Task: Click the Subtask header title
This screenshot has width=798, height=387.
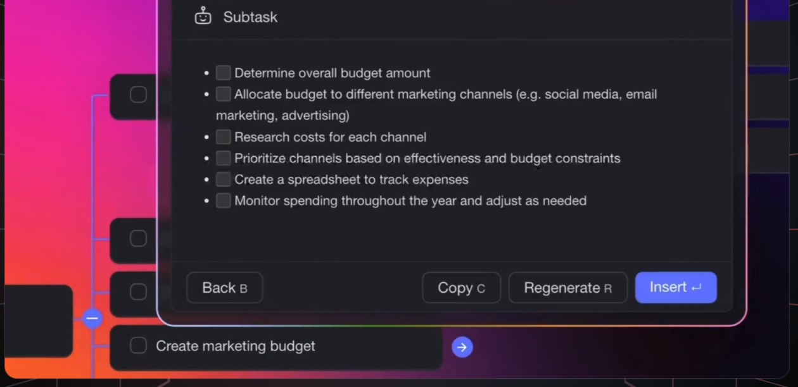Action: (250, 17)
